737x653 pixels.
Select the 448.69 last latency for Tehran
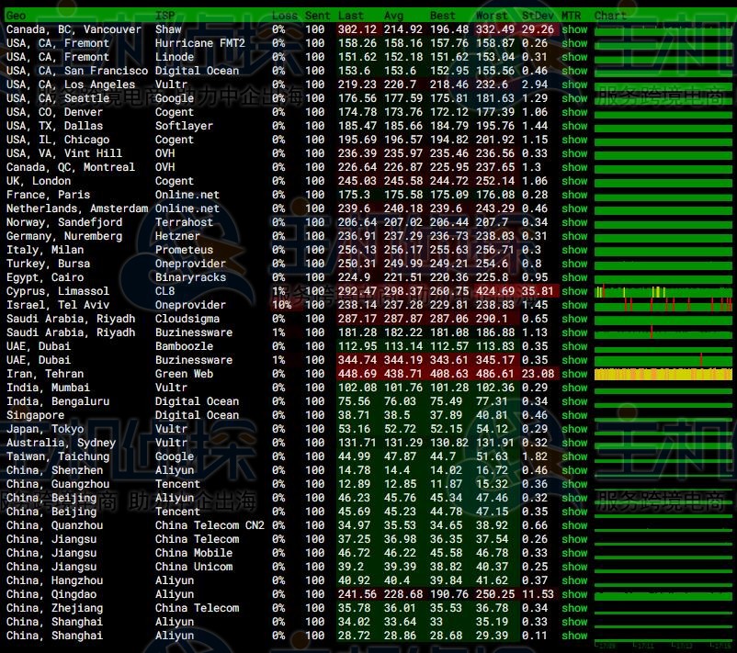click(357, 374)
